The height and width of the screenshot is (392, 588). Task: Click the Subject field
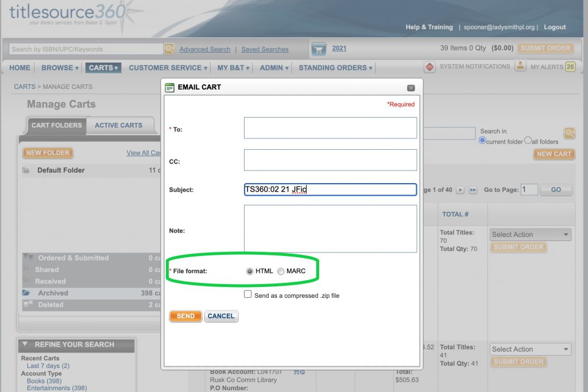tap(330, 189)
